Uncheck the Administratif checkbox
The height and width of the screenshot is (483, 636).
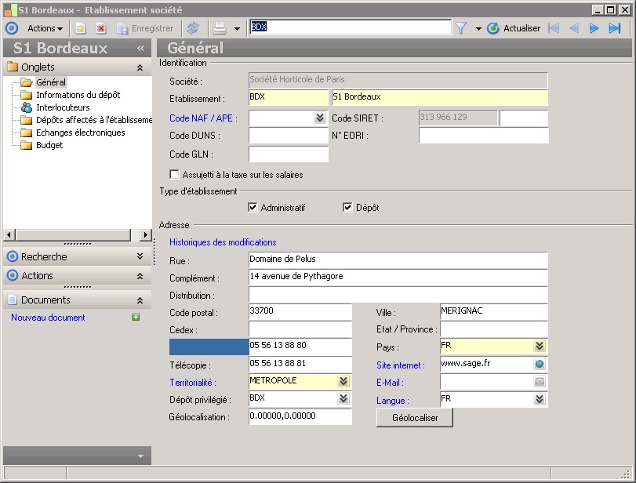pyautogui.click(x=253, y=208)
